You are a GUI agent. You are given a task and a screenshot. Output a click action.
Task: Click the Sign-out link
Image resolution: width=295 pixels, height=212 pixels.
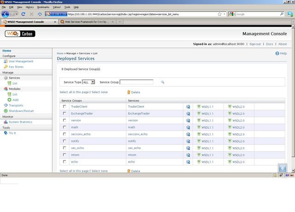(x=255, y=44)
